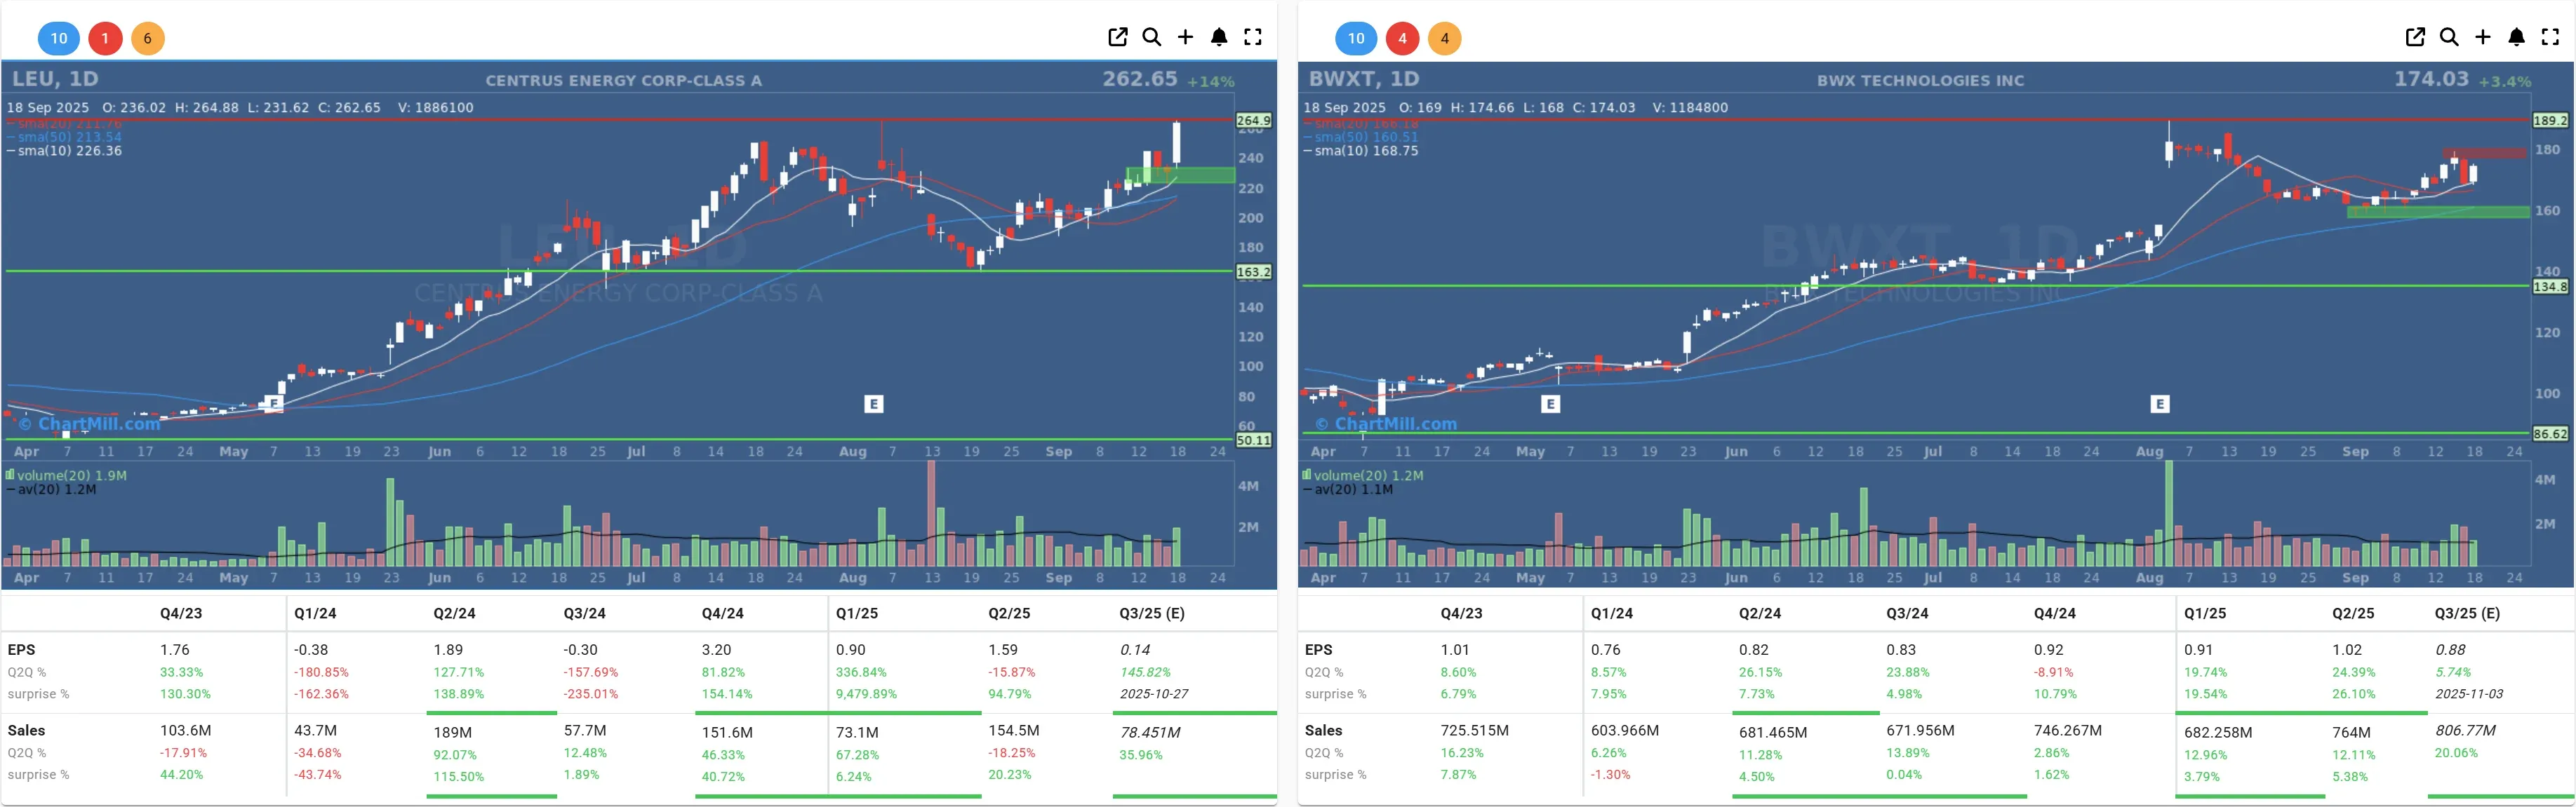
Task: Click the Q4/23 column header in LEU table
Action: click(181, 613)
